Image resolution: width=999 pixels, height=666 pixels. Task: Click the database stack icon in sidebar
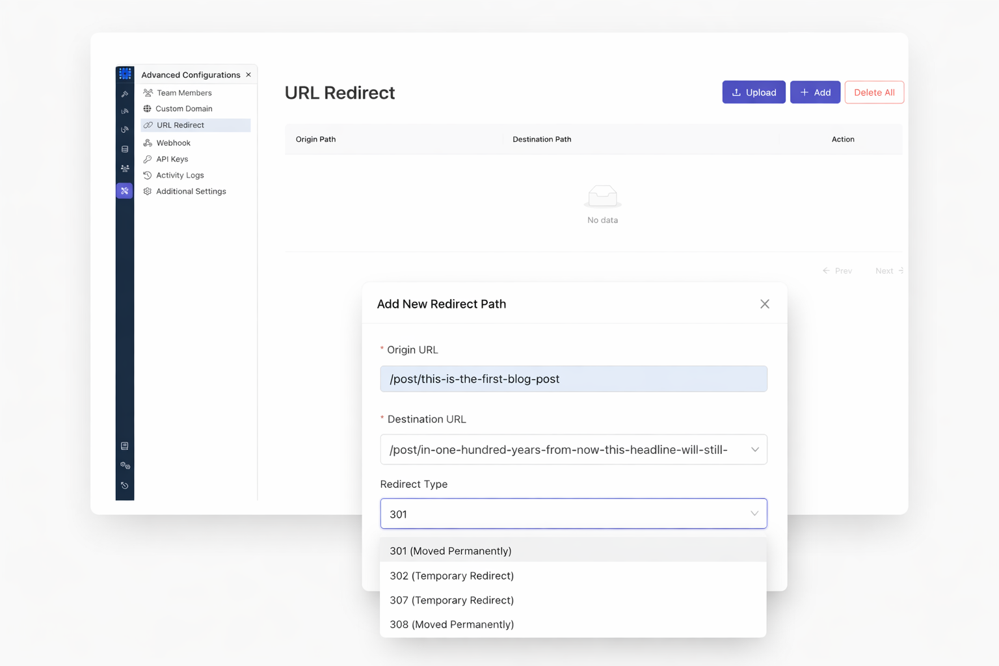coord(125,150)
